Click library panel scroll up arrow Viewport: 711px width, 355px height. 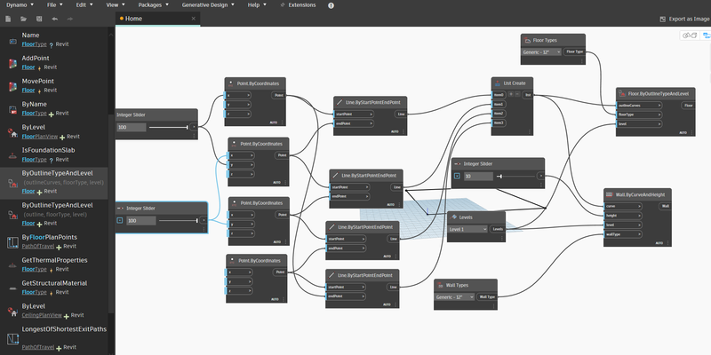(x=111, y=35)
